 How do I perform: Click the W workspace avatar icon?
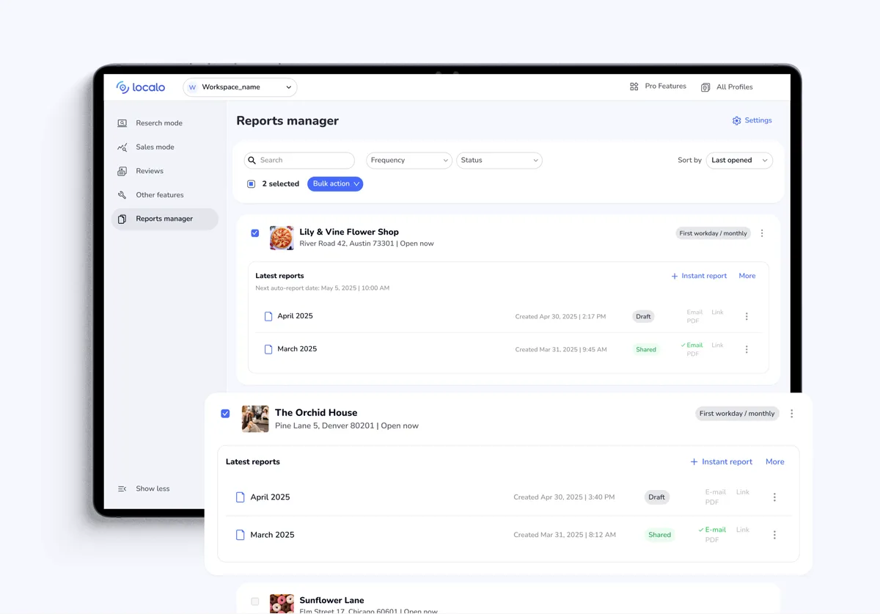(192, 87)
